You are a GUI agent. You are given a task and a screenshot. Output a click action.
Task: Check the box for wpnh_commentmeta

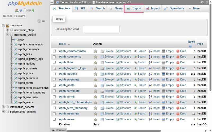(x=54, y=51)
